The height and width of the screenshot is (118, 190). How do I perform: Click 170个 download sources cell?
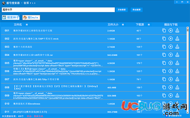point(139,63)
